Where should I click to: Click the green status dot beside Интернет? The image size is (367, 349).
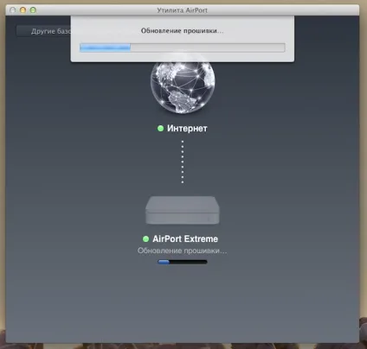160,129
